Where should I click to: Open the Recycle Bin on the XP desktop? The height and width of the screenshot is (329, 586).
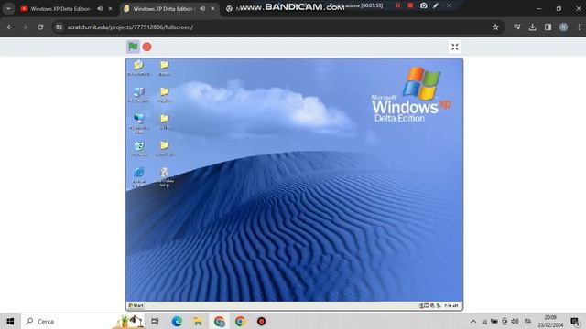[x=138, y=148]
